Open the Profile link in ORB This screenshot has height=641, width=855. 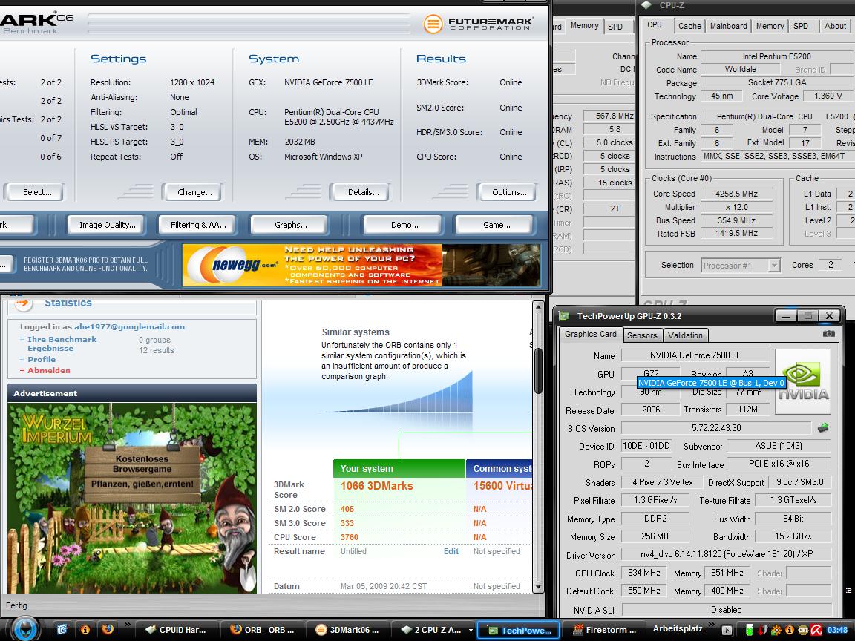(42, 359)
